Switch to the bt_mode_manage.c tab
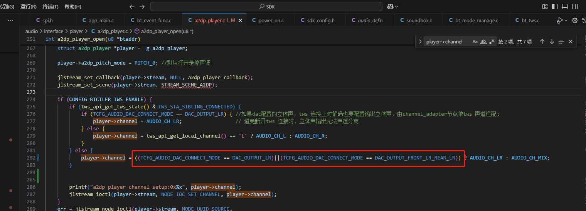This screenshot has width=586, height=211. click(477, 20)
